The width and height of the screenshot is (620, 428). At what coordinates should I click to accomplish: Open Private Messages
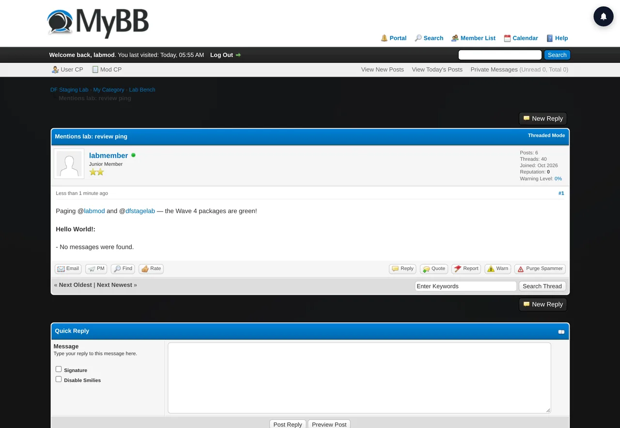(494, 70)
